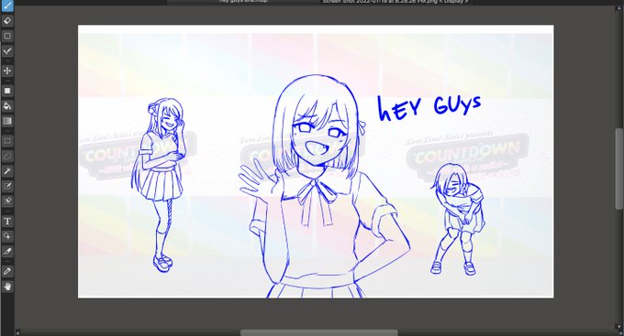The height and width of the screenshot is (336, 624).
Task: Select the Bucket fill tool
Action: (7, 106)
